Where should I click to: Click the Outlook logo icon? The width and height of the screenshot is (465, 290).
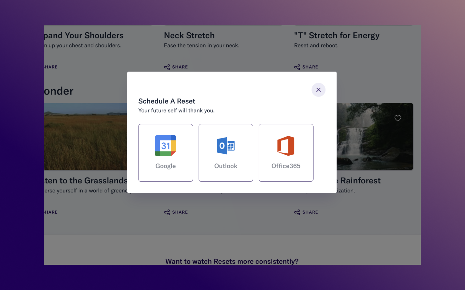226,146
